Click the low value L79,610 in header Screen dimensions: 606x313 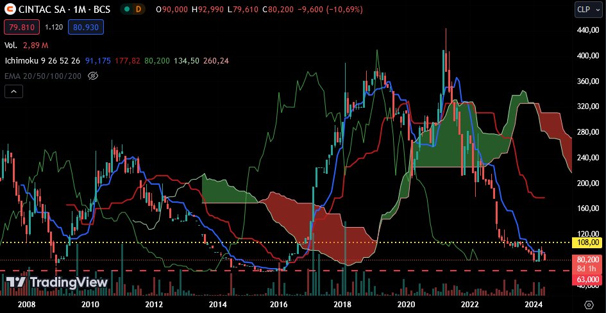[242, 9]
